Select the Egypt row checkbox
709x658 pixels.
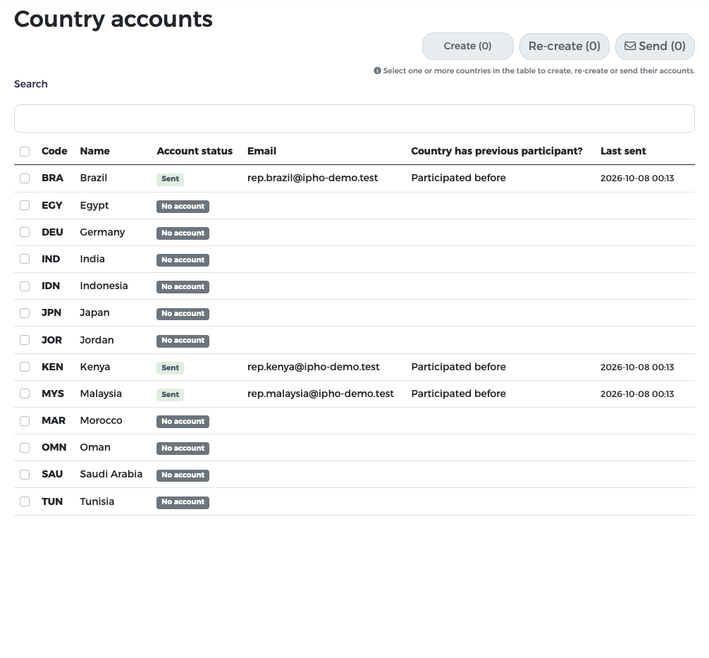coord(25,205)
